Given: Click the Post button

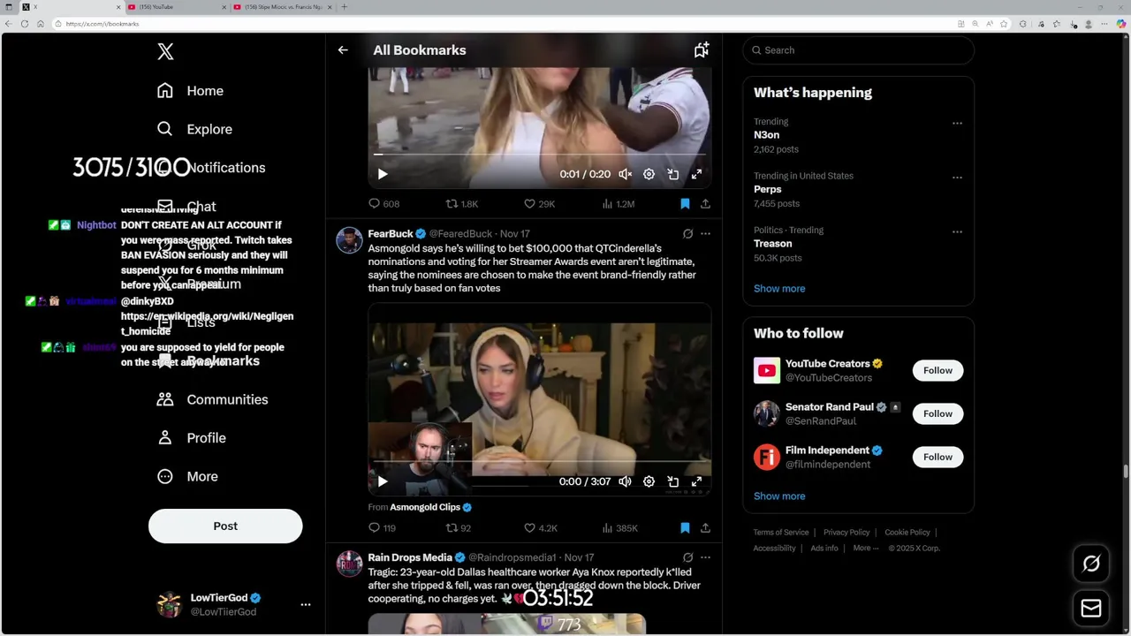Looking at the screenshot, I should (225, 526).
